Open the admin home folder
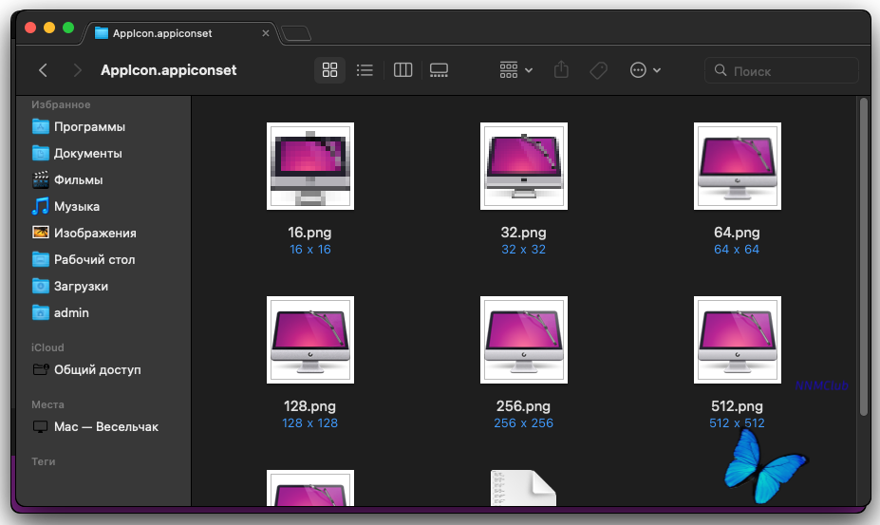This screenshot has height=525, width=880. tap(103, 312)
